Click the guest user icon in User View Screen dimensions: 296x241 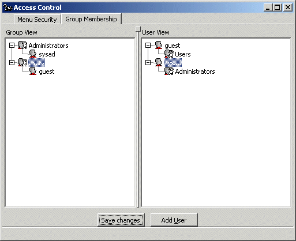coord(159,45)
